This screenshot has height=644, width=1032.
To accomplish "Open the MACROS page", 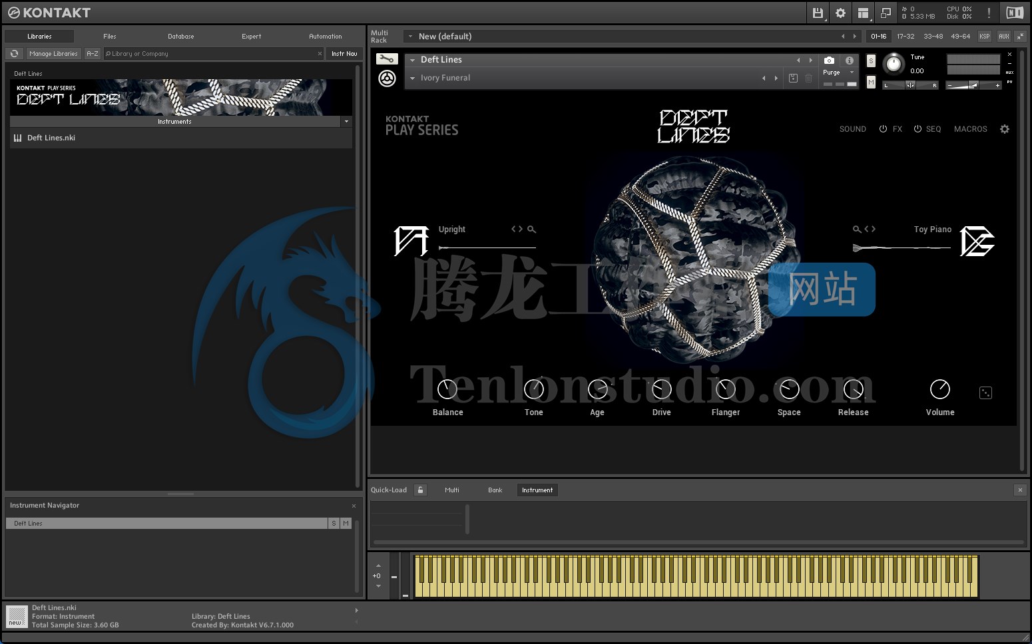I will (970, 129).
